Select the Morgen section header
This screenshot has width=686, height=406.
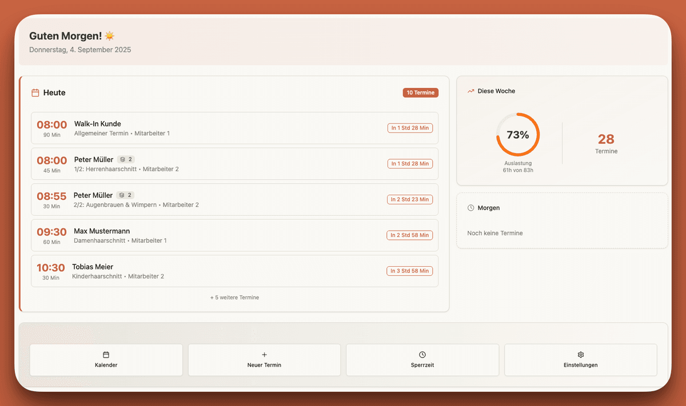click(x=488, y=207)
